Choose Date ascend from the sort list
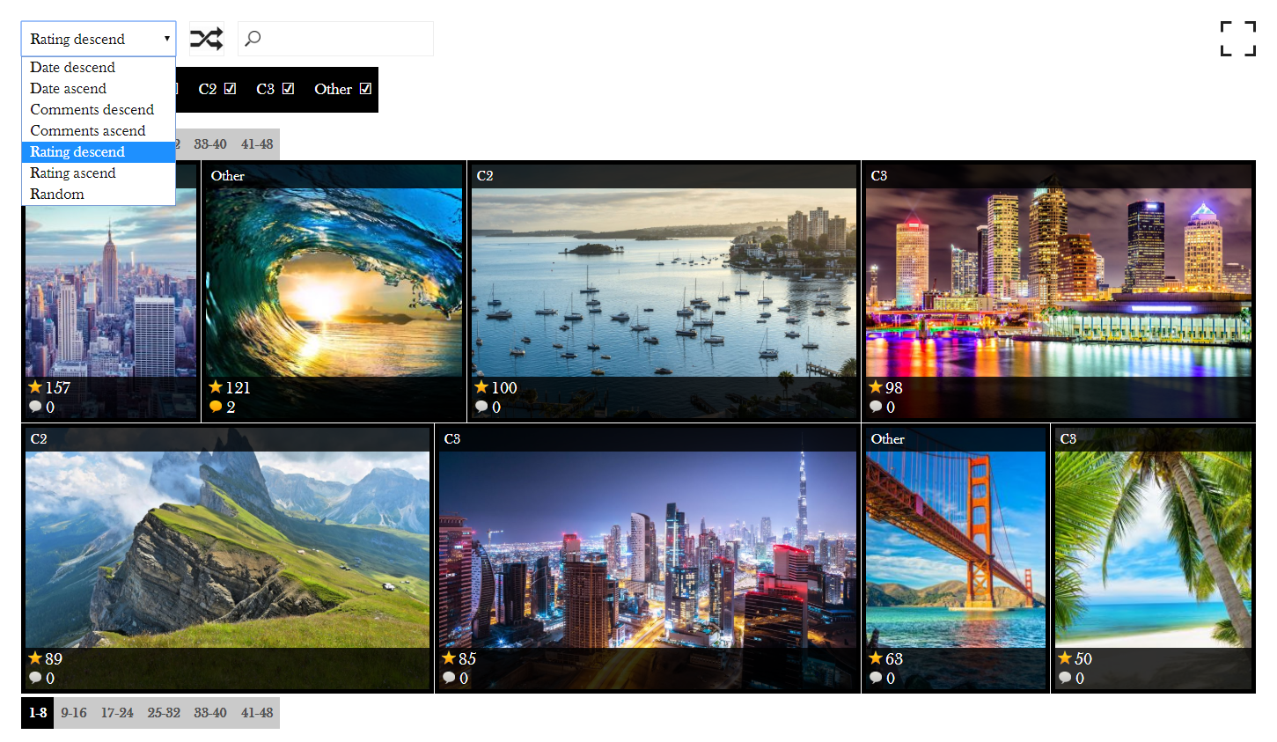This screenshot has height=742, width=1277. [99, 88]
